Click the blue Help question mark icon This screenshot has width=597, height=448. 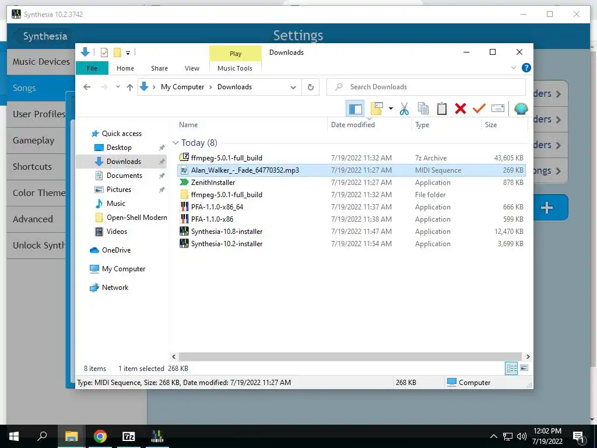(526, 68)
